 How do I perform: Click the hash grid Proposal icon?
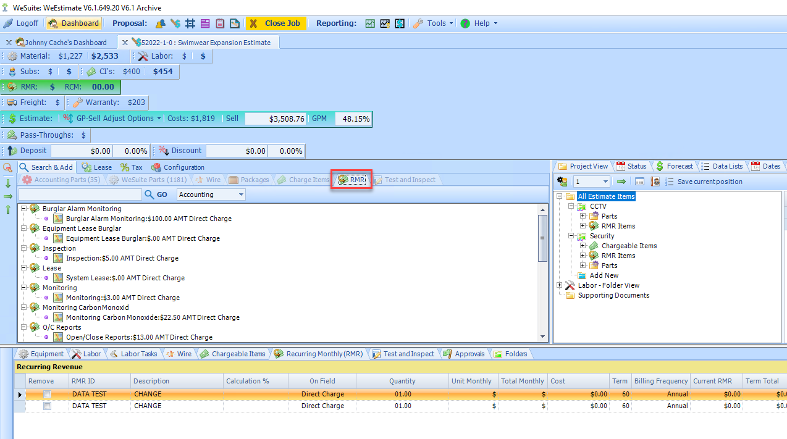[190, 23]
